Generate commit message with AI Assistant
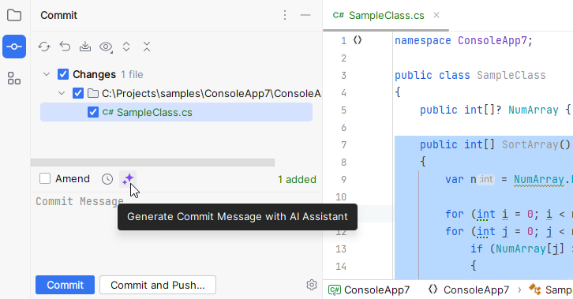573x299 pixels. [x=128, y=179]
